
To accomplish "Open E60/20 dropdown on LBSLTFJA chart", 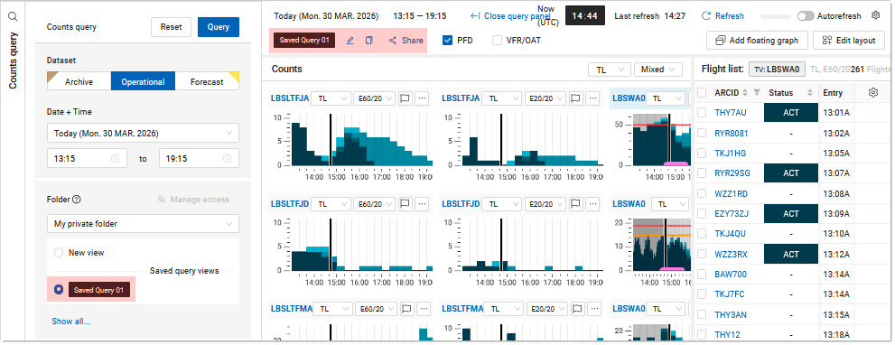I will coord(375,98).
